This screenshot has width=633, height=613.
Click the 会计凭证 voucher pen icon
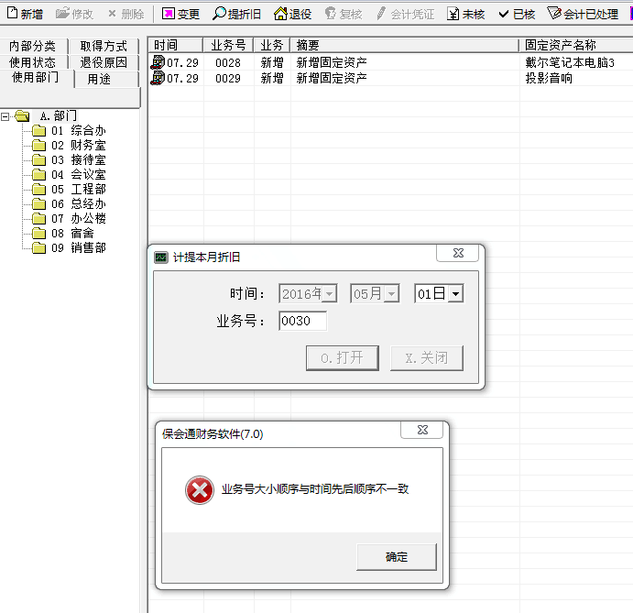click(381, 14)
